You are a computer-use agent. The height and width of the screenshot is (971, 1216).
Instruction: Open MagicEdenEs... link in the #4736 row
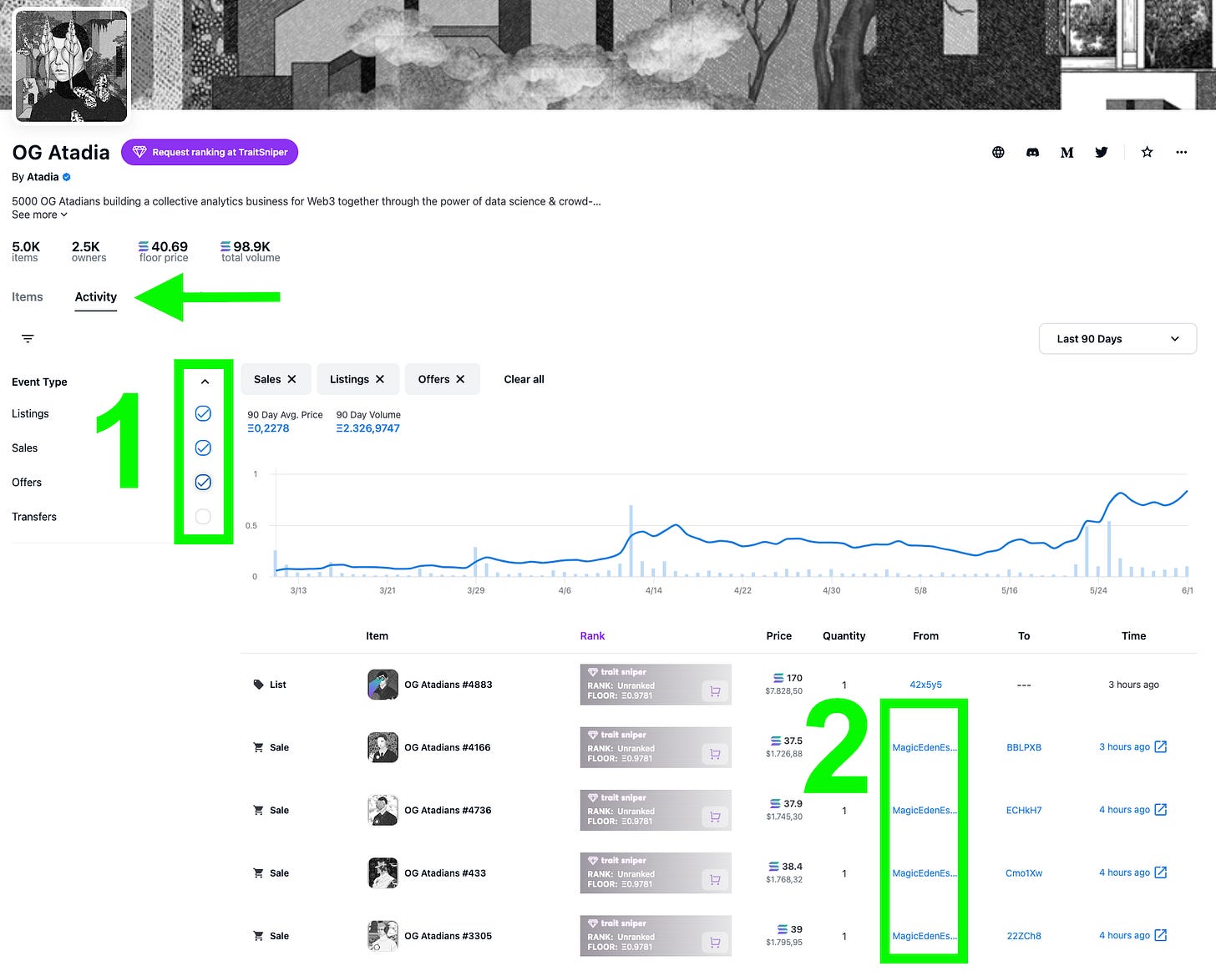pyautogui.click(x=925, y=810)
